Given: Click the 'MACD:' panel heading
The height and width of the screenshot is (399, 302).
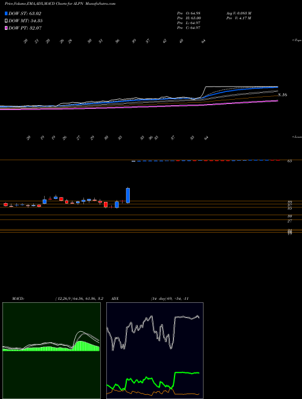Looking at the screenshot, I should tap(18, 299).
